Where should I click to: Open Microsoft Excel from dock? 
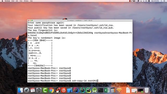coord(107,90)
